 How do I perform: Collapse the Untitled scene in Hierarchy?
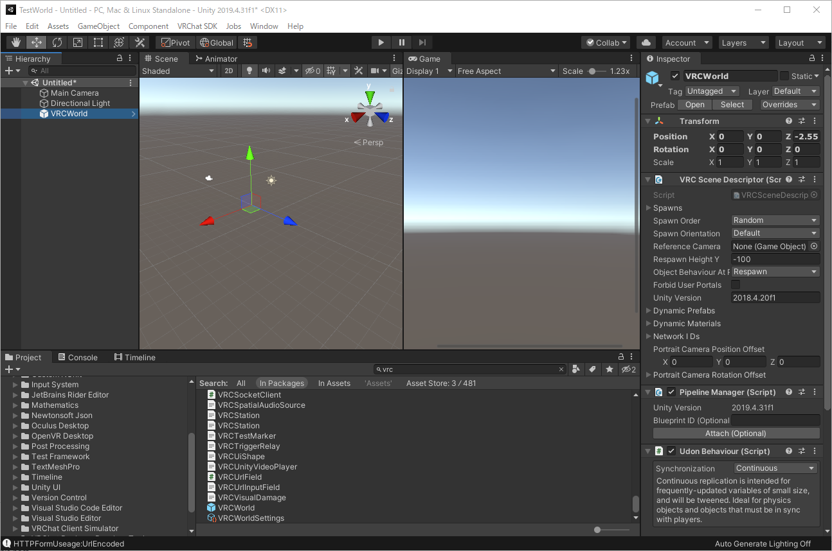(24, 82)
